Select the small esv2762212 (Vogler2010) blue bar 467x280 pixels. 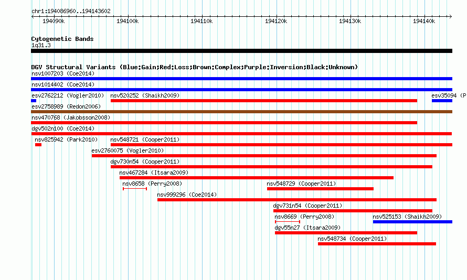pos(34,101)
